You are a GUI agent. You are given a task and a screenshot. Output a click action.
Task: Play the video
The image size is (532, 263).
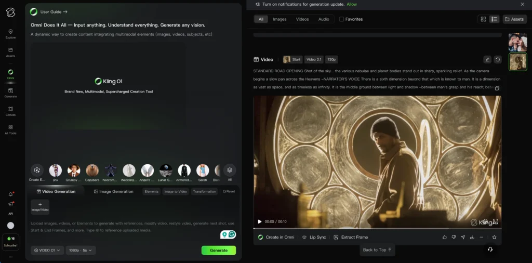pyautogui.click(x=260, y=221)
